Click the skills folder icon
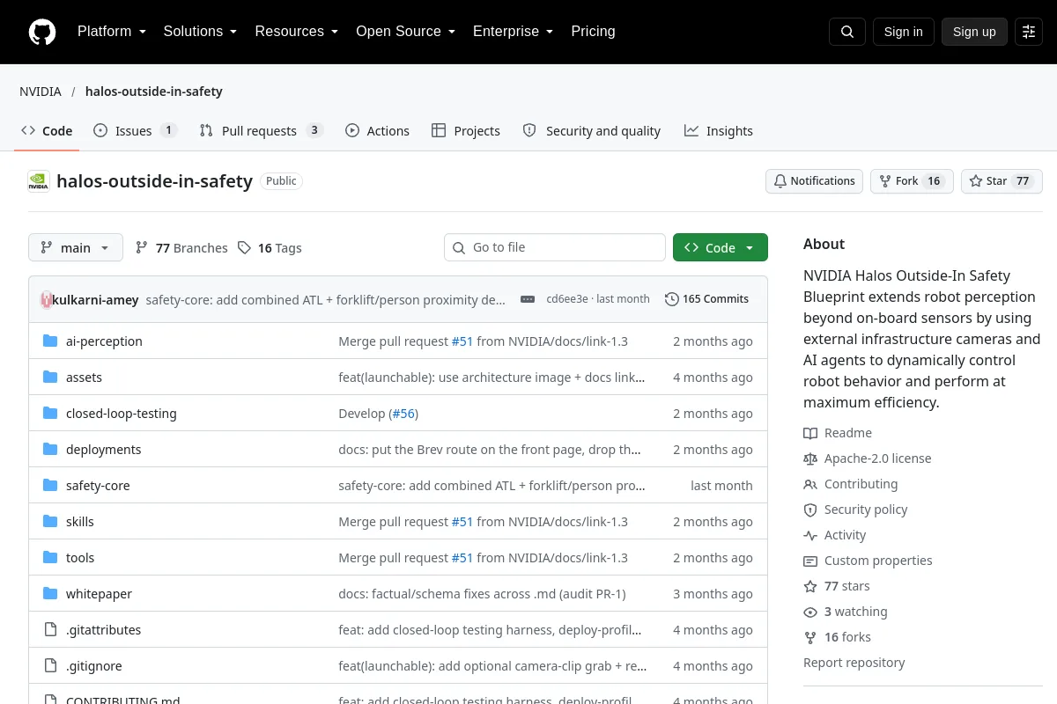 pyautogui.click(x=50, y=521)
